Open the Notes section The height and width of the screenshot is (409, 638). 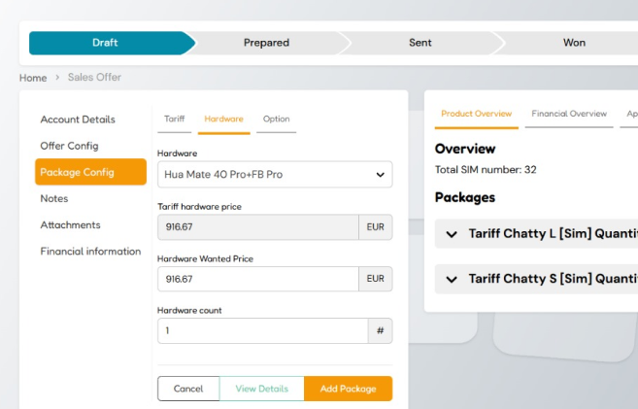tap(54, 198)
